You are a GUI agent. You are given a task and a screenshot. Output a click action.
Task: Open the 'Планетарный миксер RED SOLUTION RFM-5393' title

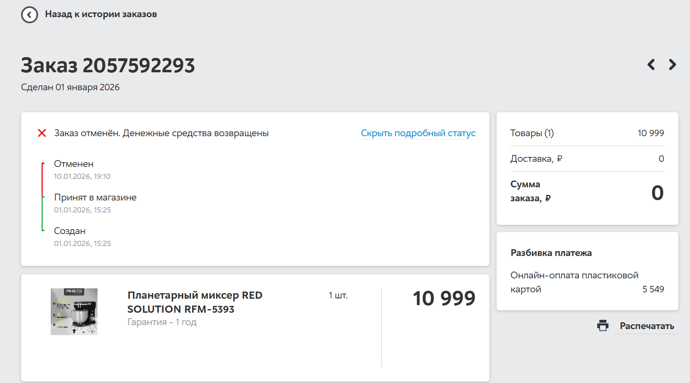tap(195, 302)
